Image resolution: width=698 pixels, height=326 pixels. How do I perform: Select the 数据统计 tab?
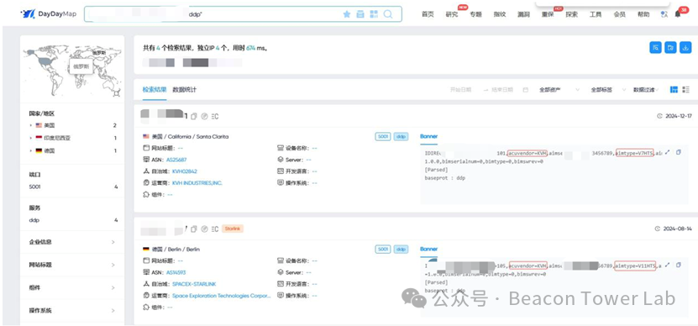click(185, 90)
